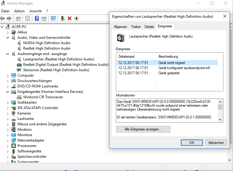Click scroll up arrow in Informationen box
233x171 pixels.
tap(220, 102)
